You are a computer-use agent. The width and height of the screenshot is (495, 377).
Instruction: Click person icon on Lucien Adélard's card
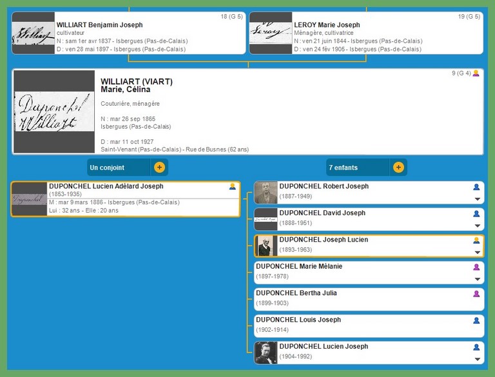[233, 187]
